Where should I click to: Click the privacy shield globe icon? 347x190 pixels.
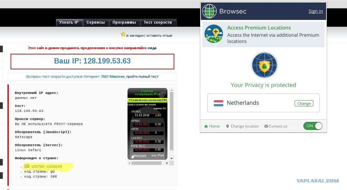(264, 65)
